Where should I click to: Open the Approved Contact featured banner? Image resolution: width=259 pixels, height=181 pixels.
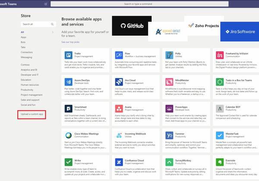(168, 31)
